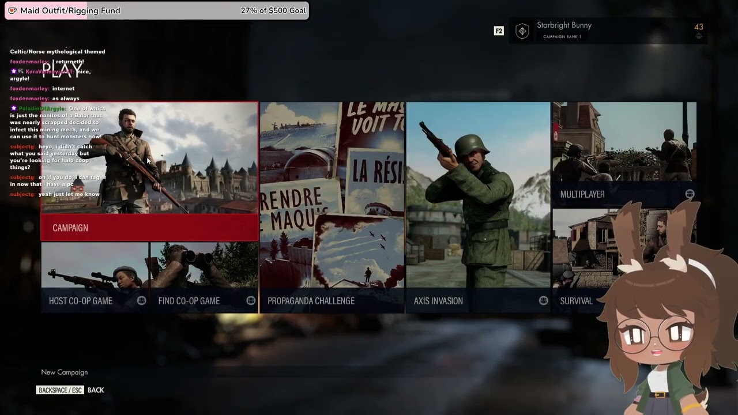
Task: Click the chat message yeah just let me know
Action: pyautogui.click(x=69, y=194)
